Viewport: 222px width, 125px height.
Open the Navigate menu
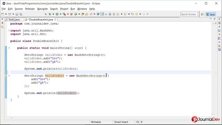click(x=42, y=9)
